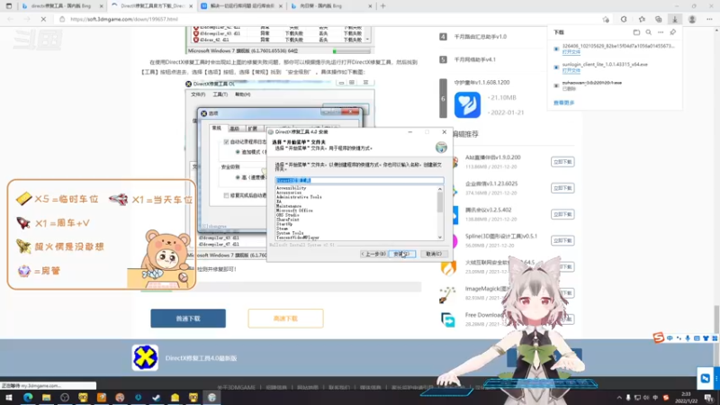This screenshot has width=720, height=405.
Task: Click the blue floating side widget button
Action: 706,378
